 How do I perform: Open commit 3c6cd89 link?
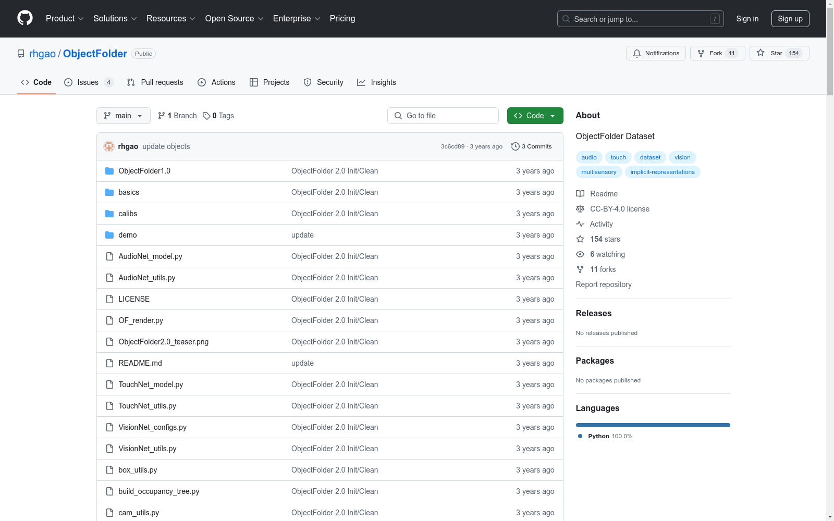[x=452, y=146]
